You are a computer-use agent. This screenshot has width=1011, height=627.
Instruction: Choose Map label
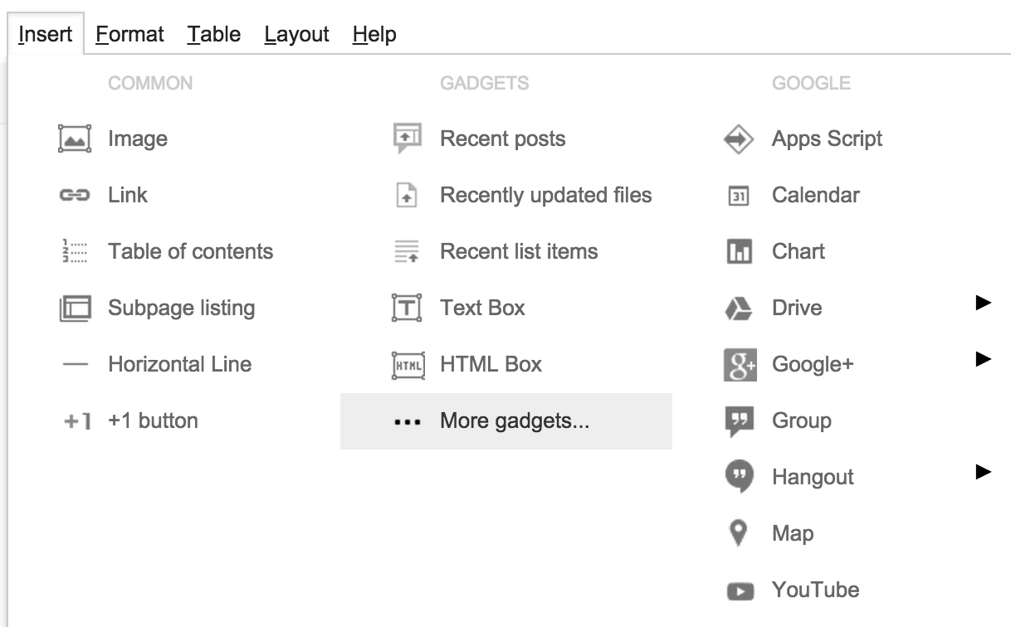tap(793, 533)
